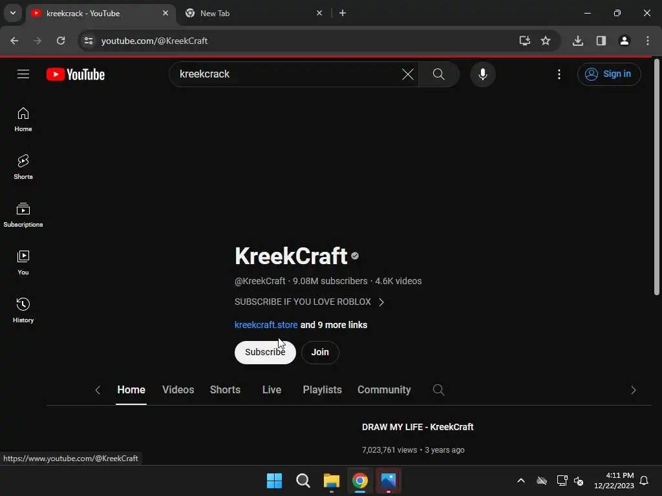The height and width of the screenshot is (496, 662).
Task: Open History in the left sidebar
Action: tap(23, 311)
